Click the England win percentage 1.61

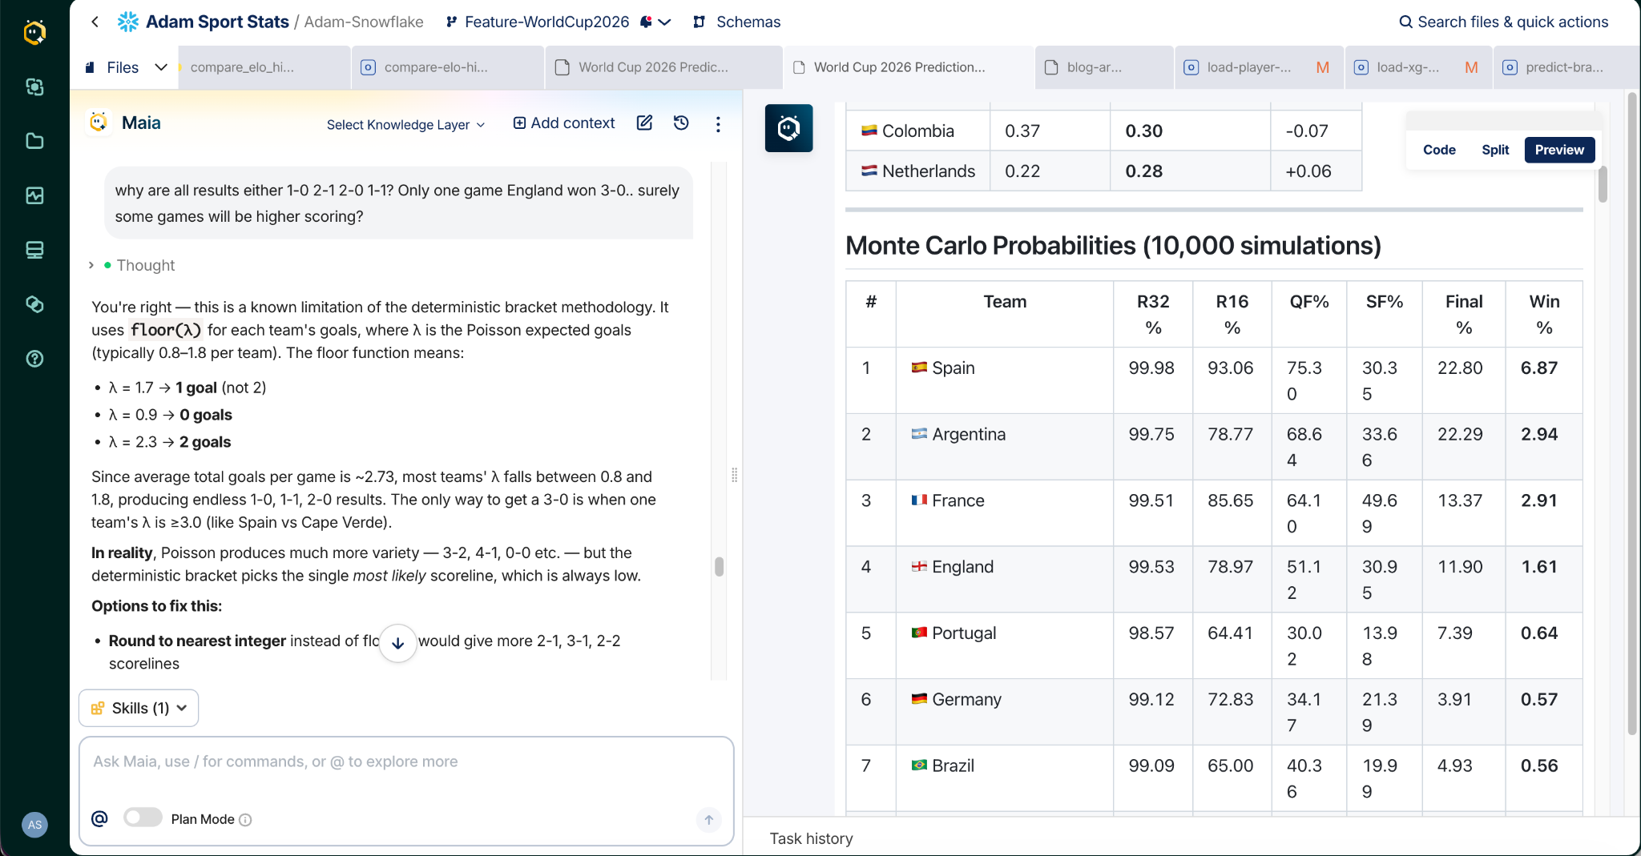pyautogui.click(x=1539, y=567)
